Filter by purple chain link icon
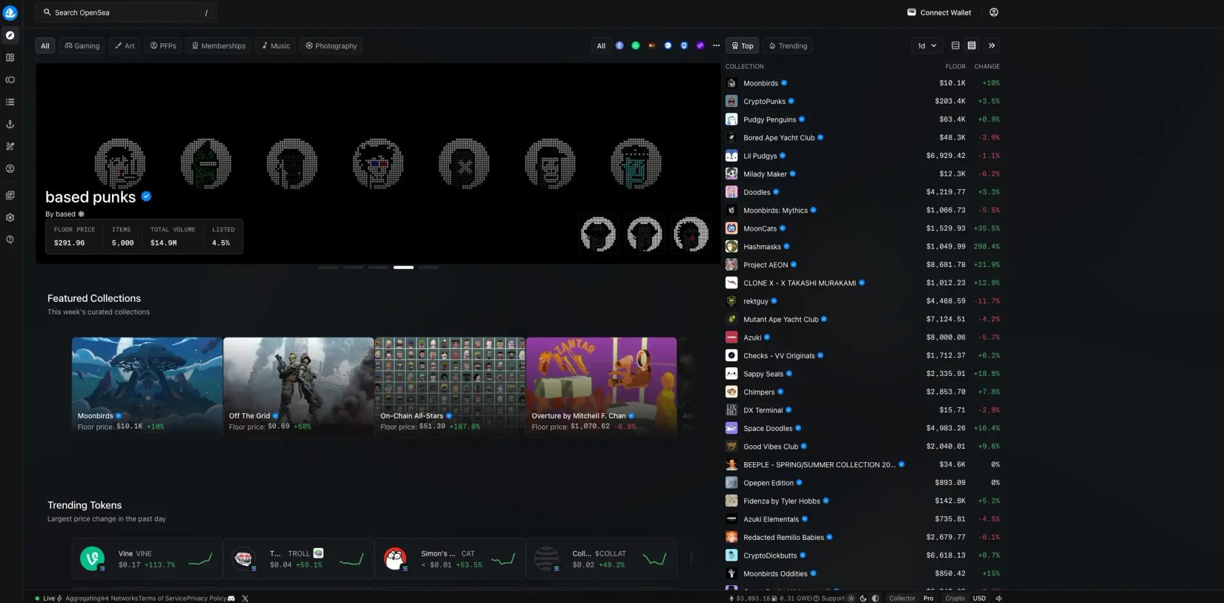This screenshot has height=603, width=1224. 700,46
